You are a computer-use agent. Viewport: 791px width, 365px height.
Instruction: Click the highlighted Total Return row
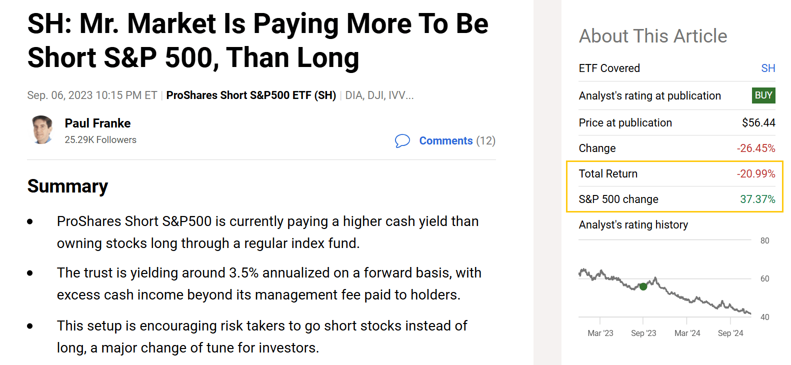[x=675, y=173]
